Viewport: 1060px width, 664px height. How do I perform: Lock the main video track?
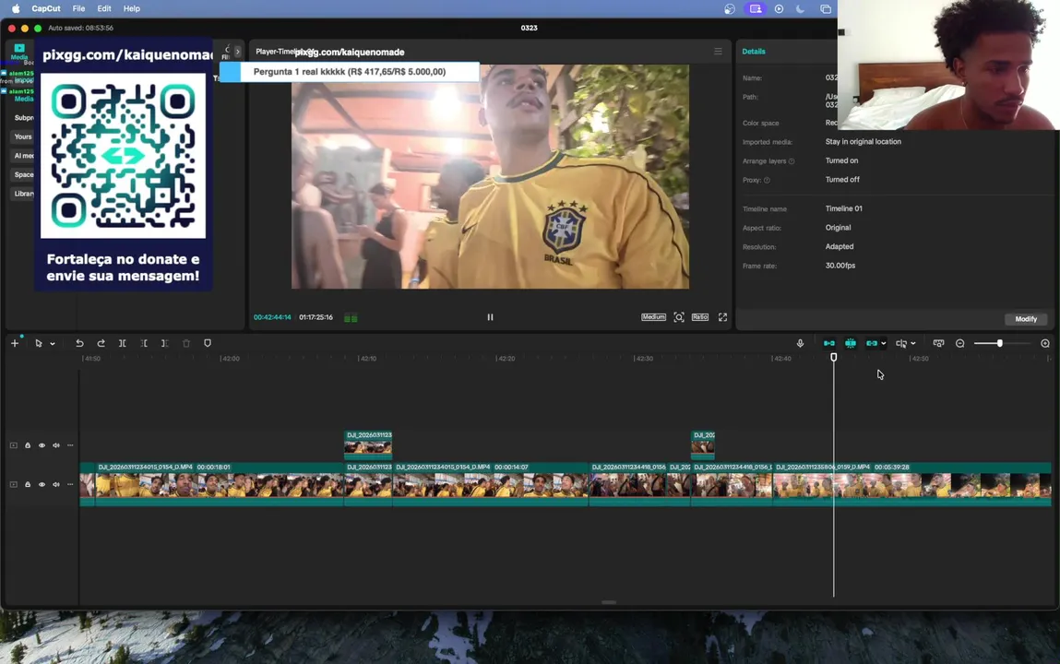[x=28, y=484]
